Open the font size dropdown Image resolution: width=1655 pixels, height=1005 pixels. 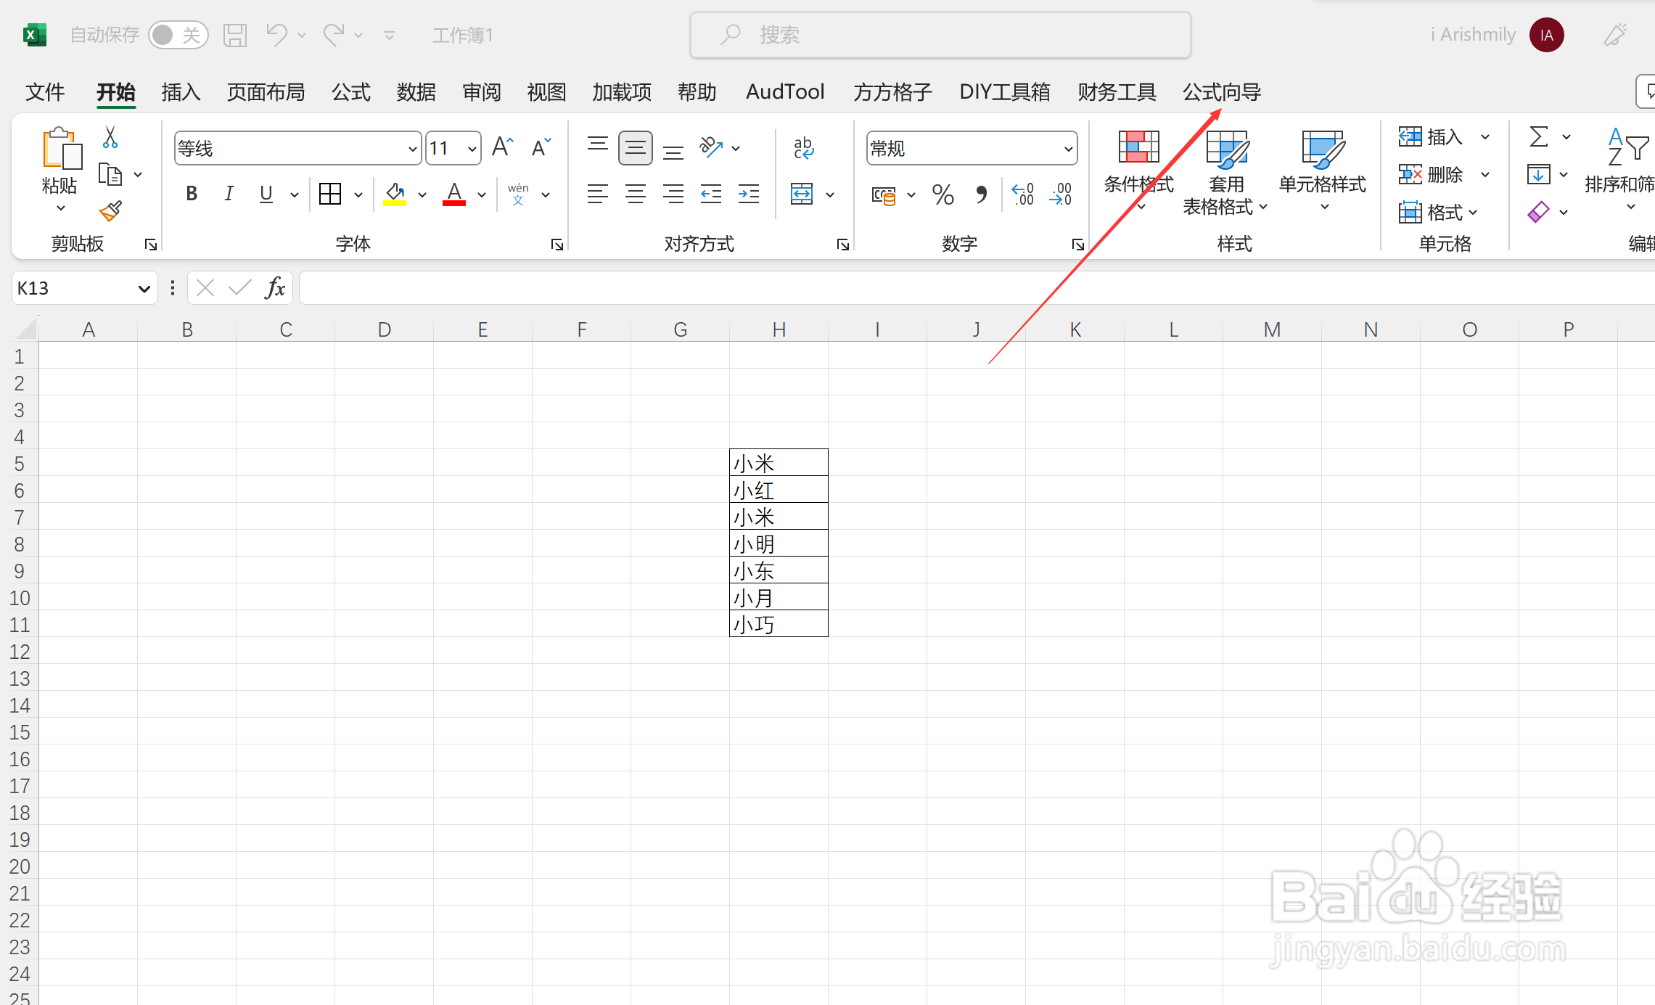[472, 149]
